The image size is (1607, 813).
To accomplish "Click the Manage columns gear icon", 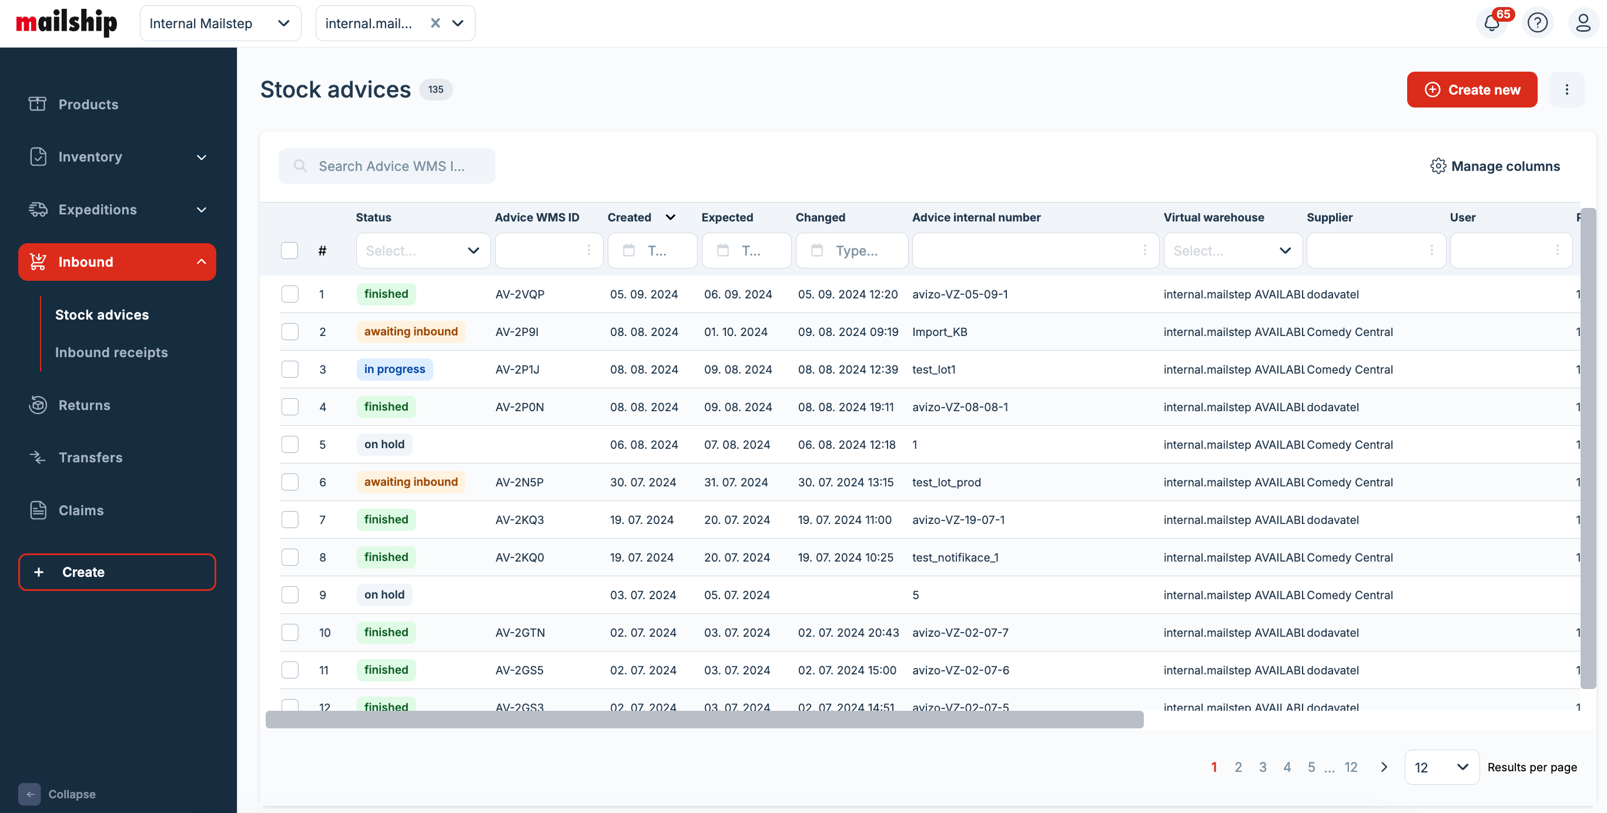I will tap(1438, 166).
